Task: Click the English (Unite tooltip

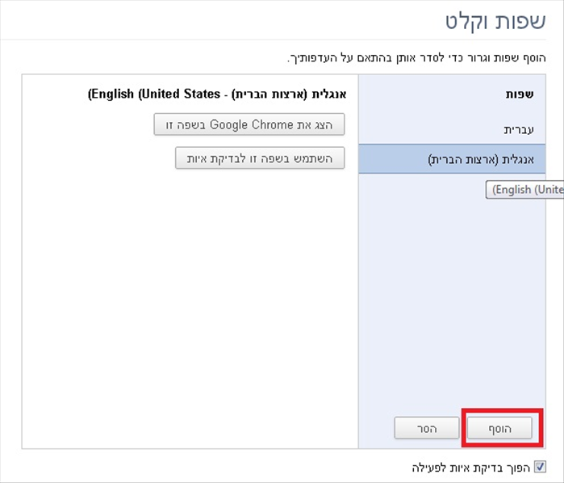Action: [x=524, y=190]
